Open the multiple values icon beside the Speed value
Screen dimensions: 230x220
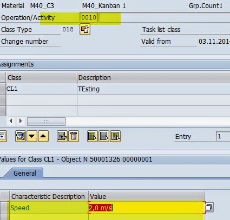[209, 208]
